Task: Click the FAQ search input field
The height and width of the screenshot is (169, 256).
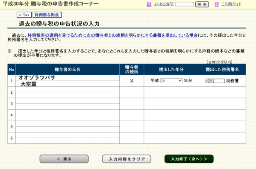Action: (185, 4)
